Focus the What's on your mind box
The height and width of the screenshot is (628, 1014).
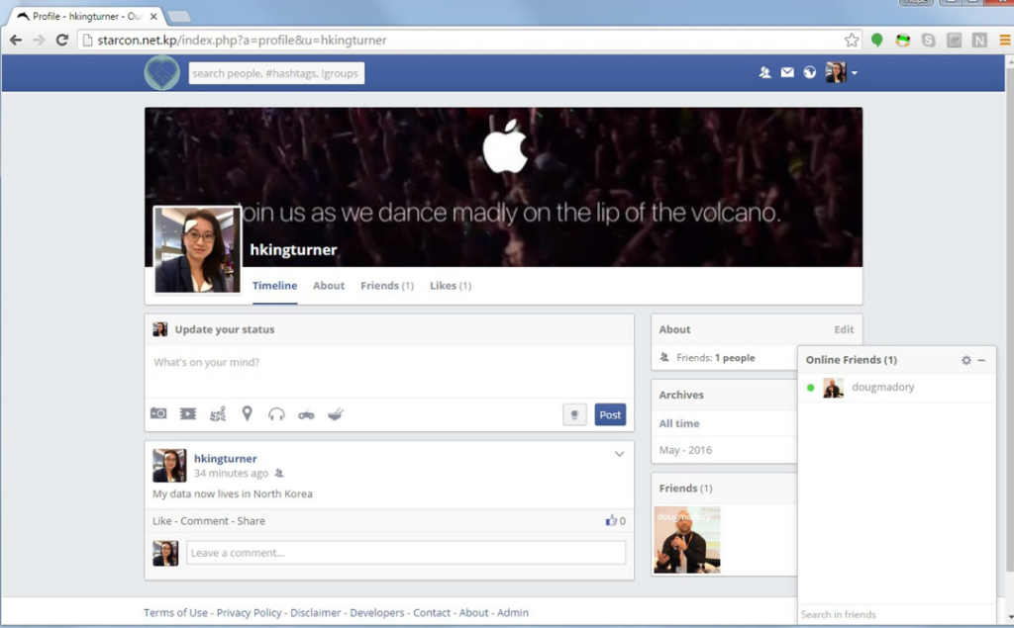pyautogui.click(x=389, y=372)
